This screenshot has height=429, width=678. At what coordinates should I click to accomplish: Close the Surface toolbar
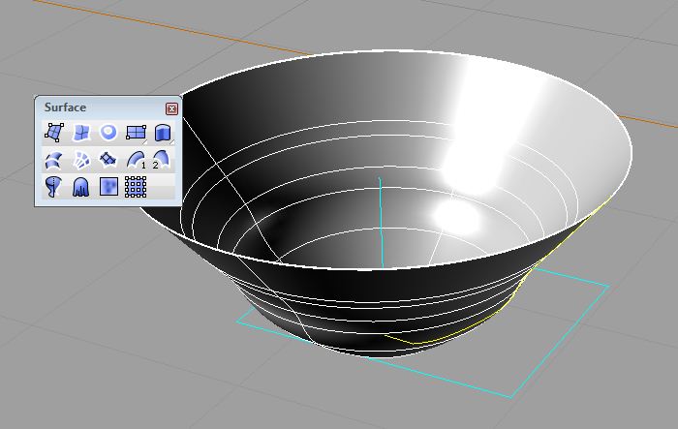click(171, 108)
